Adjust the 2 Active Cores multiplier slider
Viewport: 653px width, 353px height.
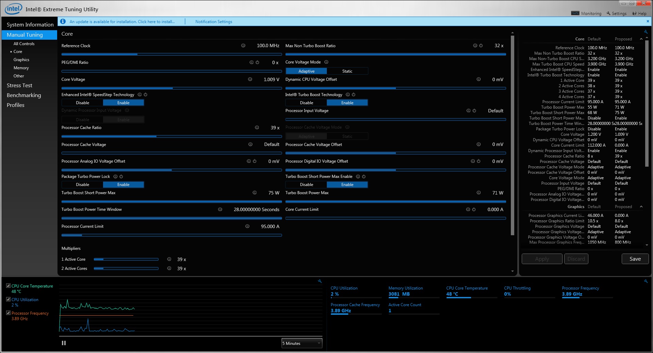(126, 268)
